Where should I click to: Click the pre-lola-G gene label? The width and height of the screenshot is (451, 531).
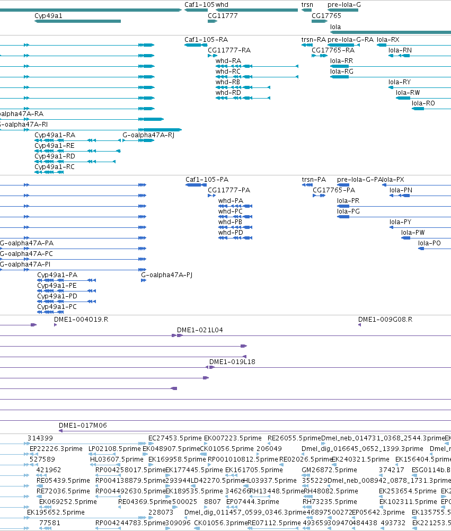point(344,5)
